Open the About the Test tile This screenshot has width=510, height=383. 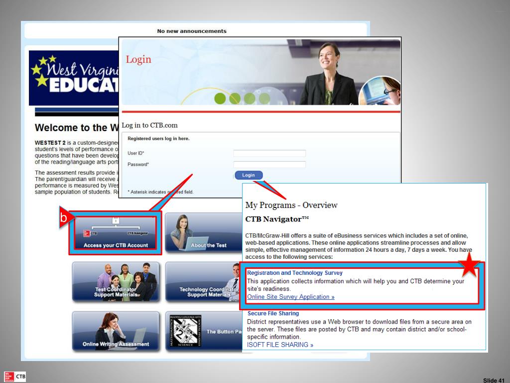pyautogui.click(x=204, y=232)
